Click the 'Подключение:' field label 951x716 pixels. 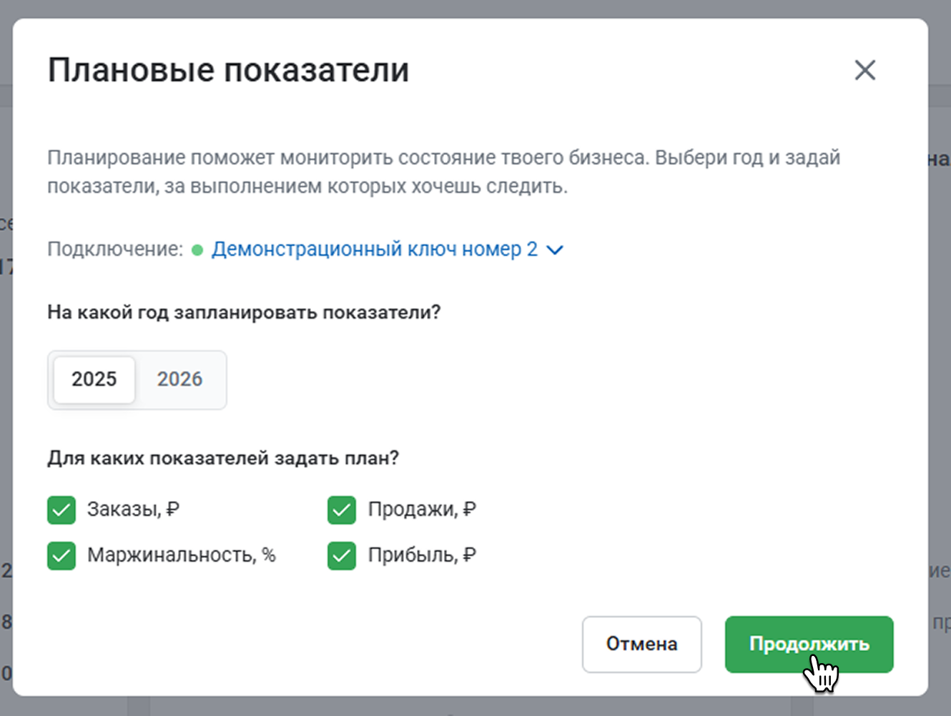pyautogui.click(x=115, y=249)
